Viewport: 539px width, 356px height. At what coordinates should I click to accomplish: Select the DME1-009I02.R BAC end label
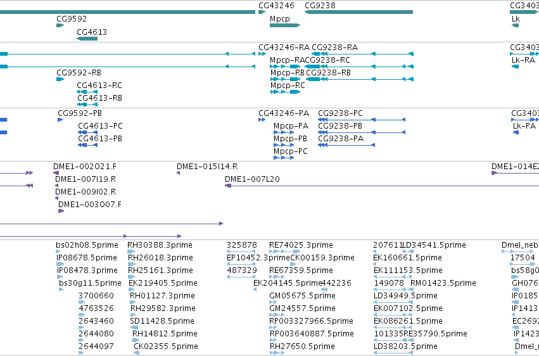(x=86, y=192)
